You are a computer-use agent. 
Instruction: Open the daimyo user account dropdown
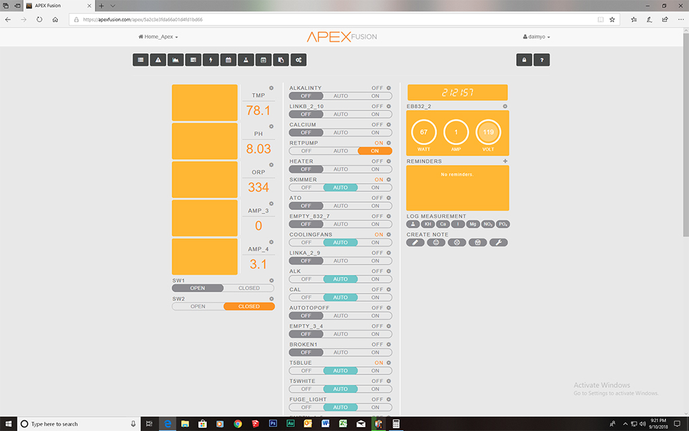[536, 37]
